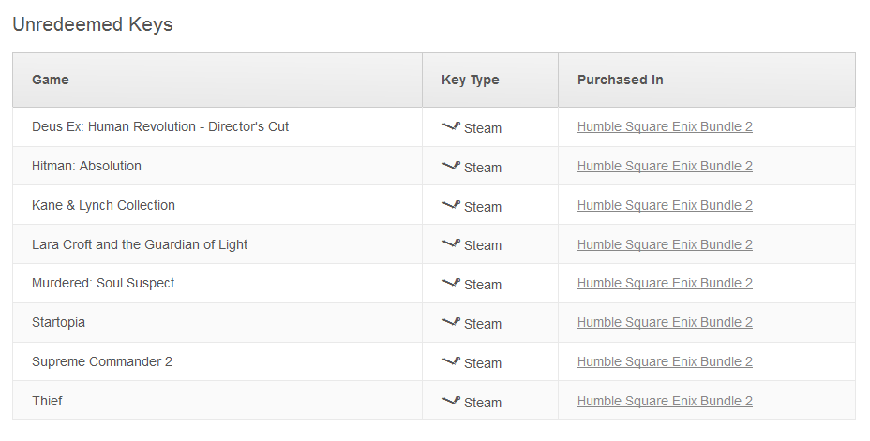Click the Steam icon in Deus Ex row

tap(451, 126)
